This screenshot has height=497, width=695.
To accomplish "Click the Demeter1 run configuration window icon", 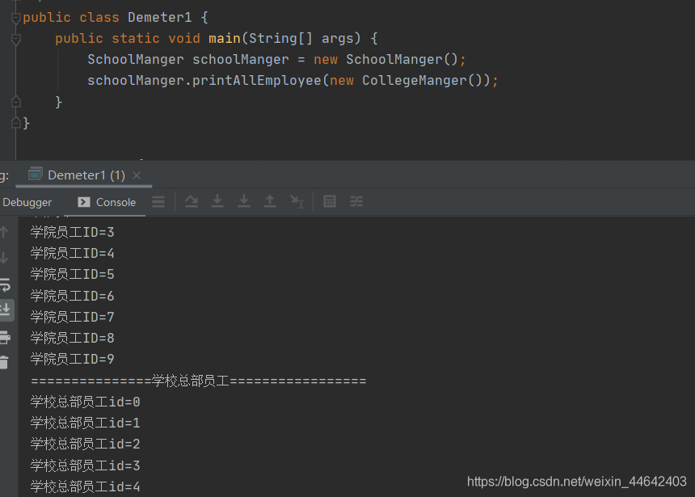I will click(35, 175).
